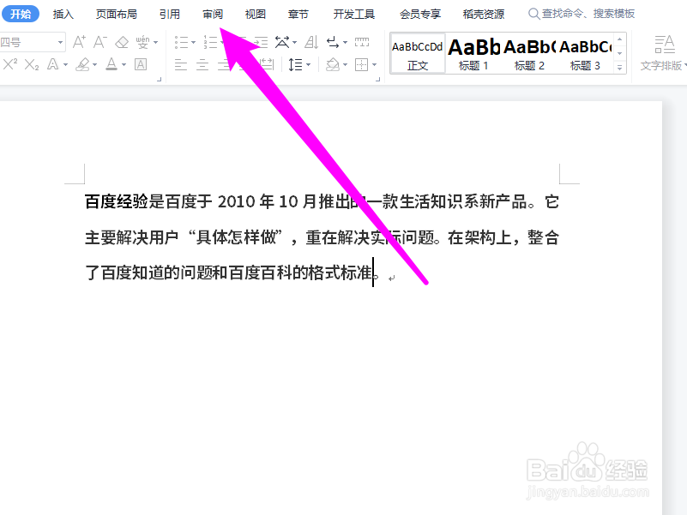Toggle character border on selected text

tap(141, 65)
